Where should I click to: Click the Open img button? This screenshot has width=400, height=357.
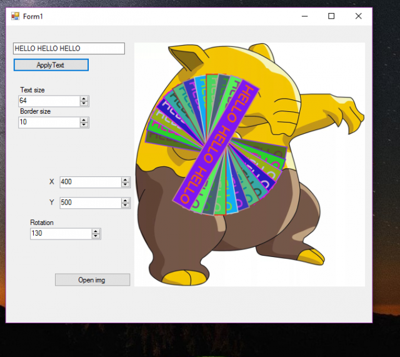(92, 279)
